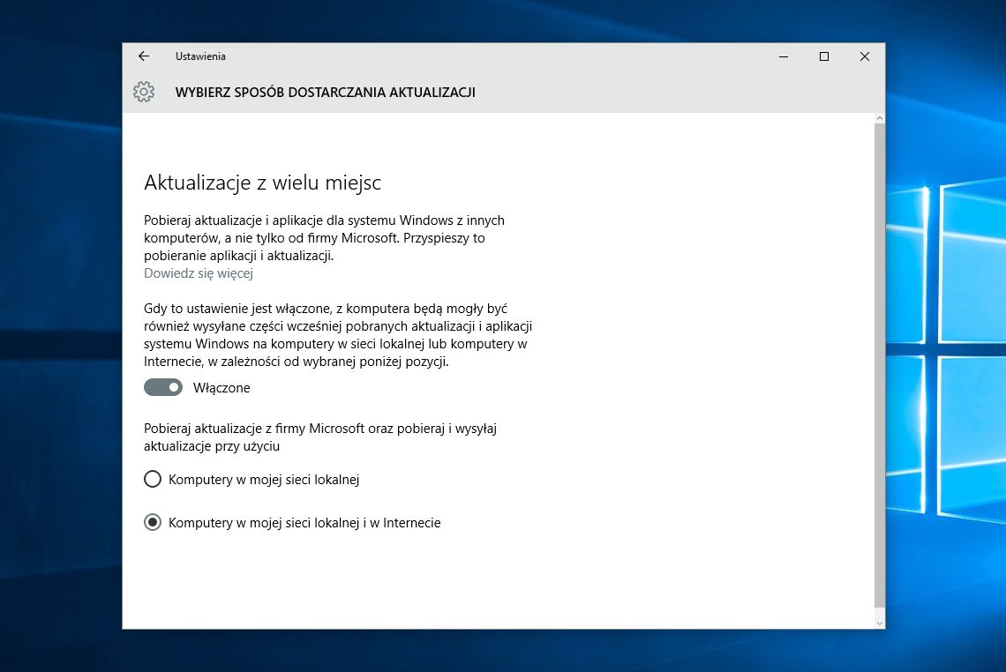Close the Ustawienia window

(x=865, y=56)
